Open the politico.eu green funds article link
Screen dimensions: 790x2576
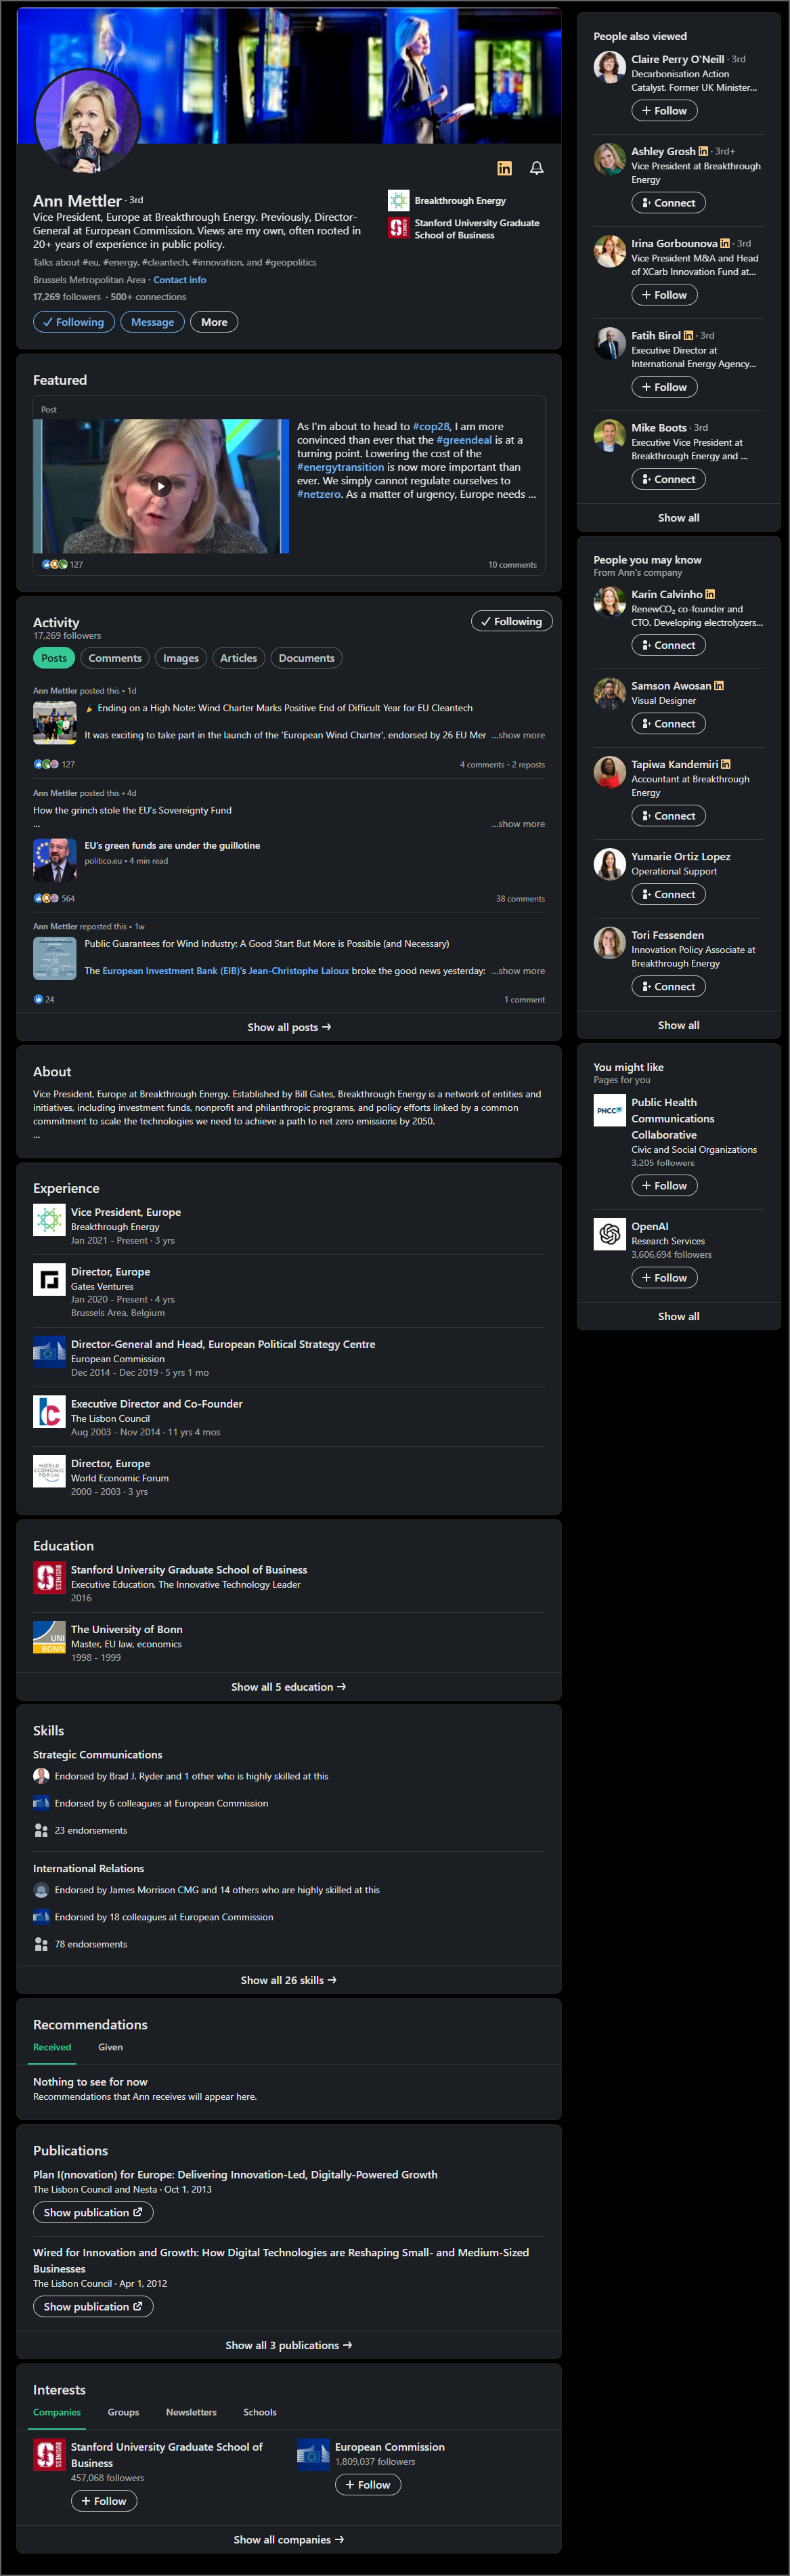[x=172, y=846]
